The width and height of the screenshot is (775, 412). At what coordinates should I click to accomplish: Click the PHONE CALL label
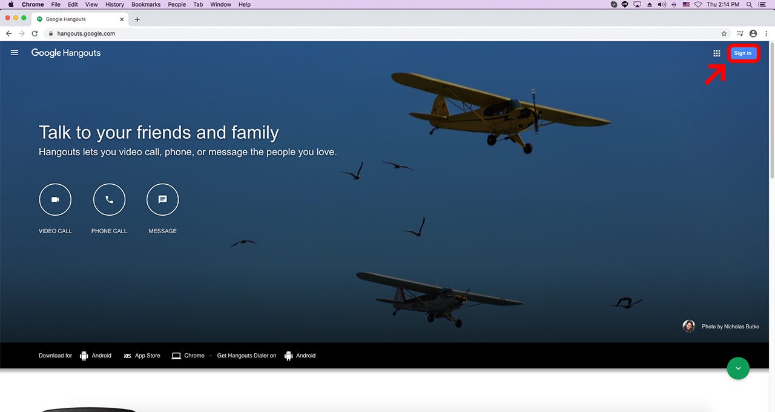109,231
